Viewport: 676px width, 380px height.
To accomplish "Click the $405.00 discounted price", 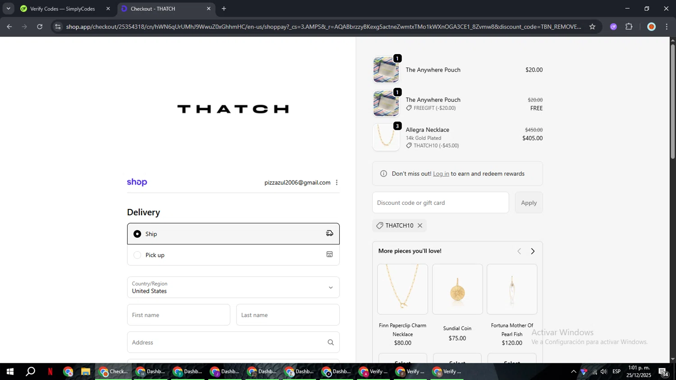I will 532,138.
